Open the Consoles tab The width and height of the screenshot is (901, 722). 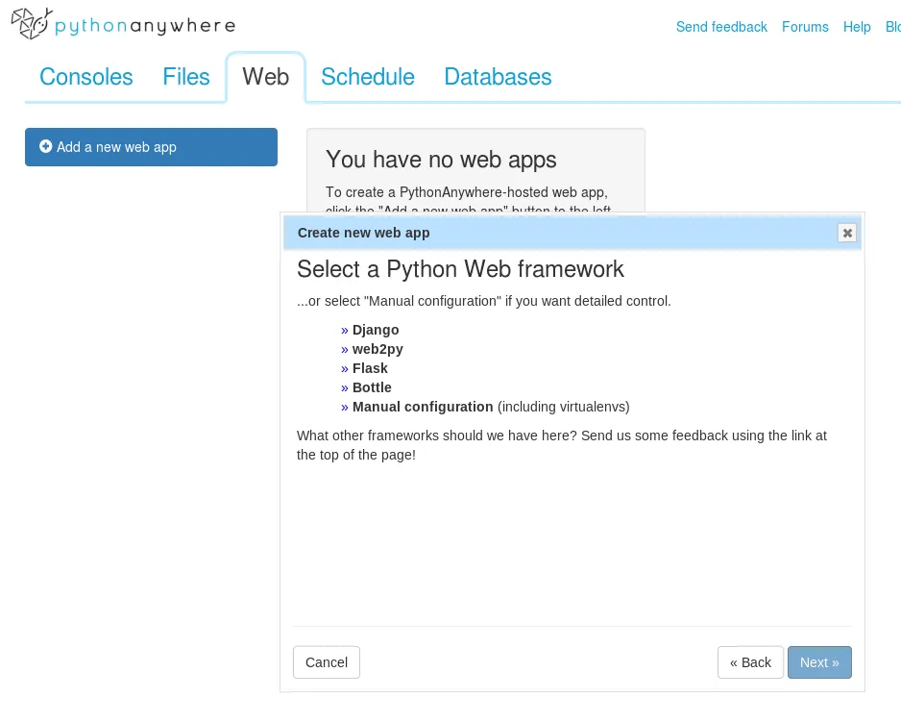(86, 77)
